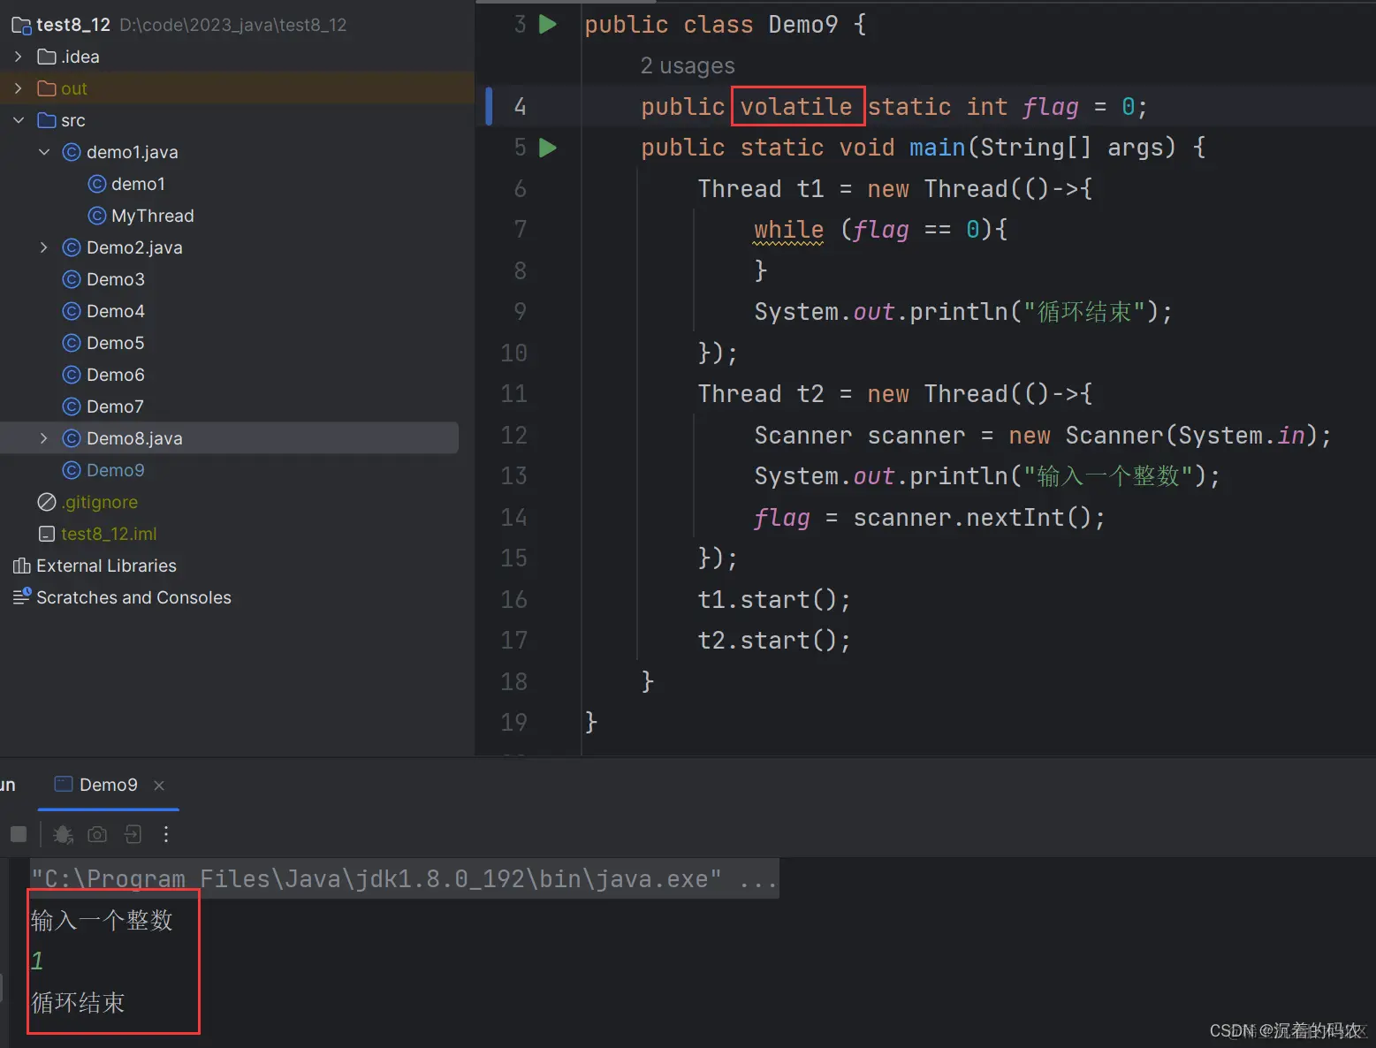Open the Demo5 class
Screen dimensions: 1376x1048
point(115,343)
